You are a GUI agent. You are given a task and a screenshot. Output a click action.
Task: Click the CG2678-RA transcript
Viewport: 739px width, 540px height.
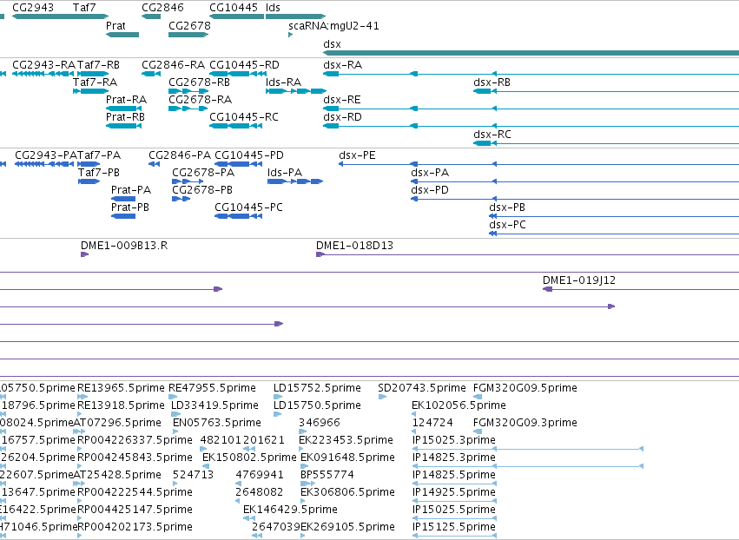click(x=188, y=109)
